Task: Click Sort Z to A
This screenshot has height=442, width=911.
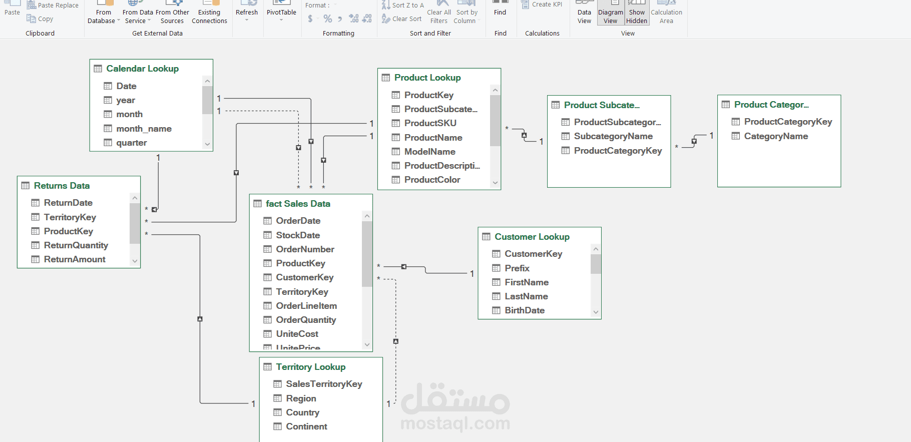Action: tap(403, 5)
